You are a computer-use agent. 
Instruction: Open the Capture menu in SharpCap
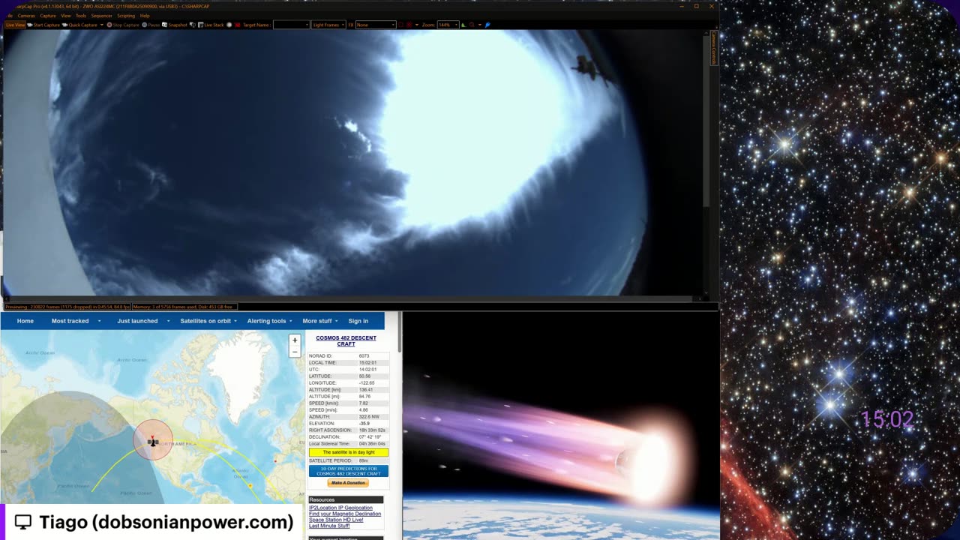tap(48, 16)
